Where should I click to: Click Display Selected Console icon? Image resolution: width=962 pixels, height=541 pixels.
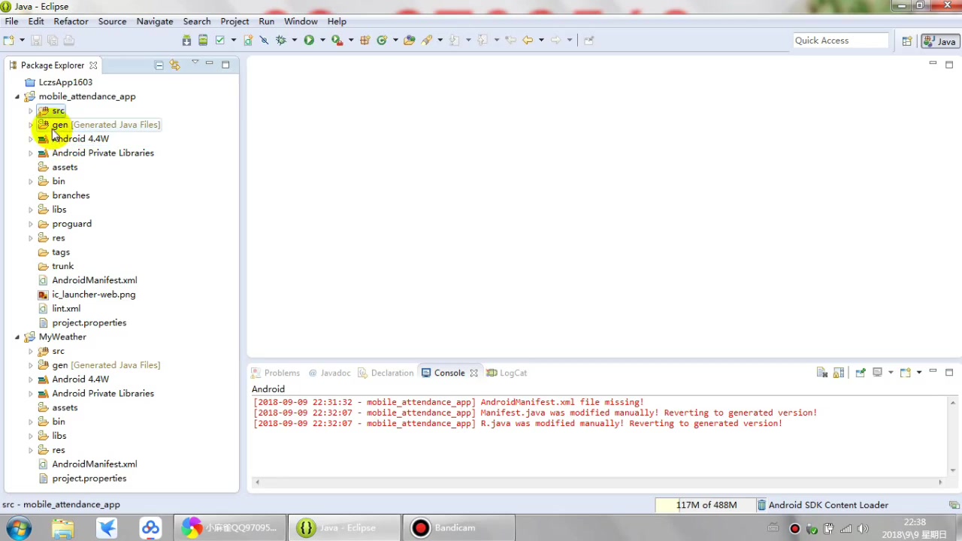tap(877, 373)
